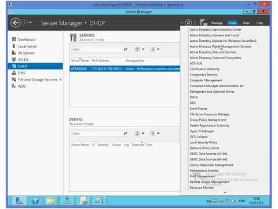Sort events by Date and Time column

point(142,145)
